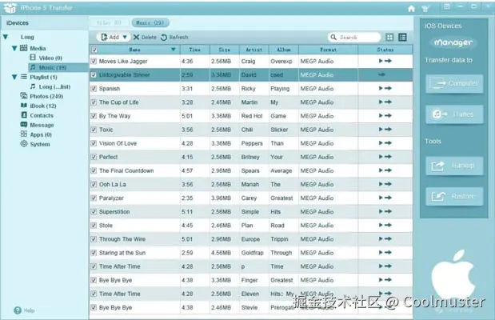Click the Refresh icon button
Image resolution: width=495 pixels, height=320 pixels.
tap(164, 38)
